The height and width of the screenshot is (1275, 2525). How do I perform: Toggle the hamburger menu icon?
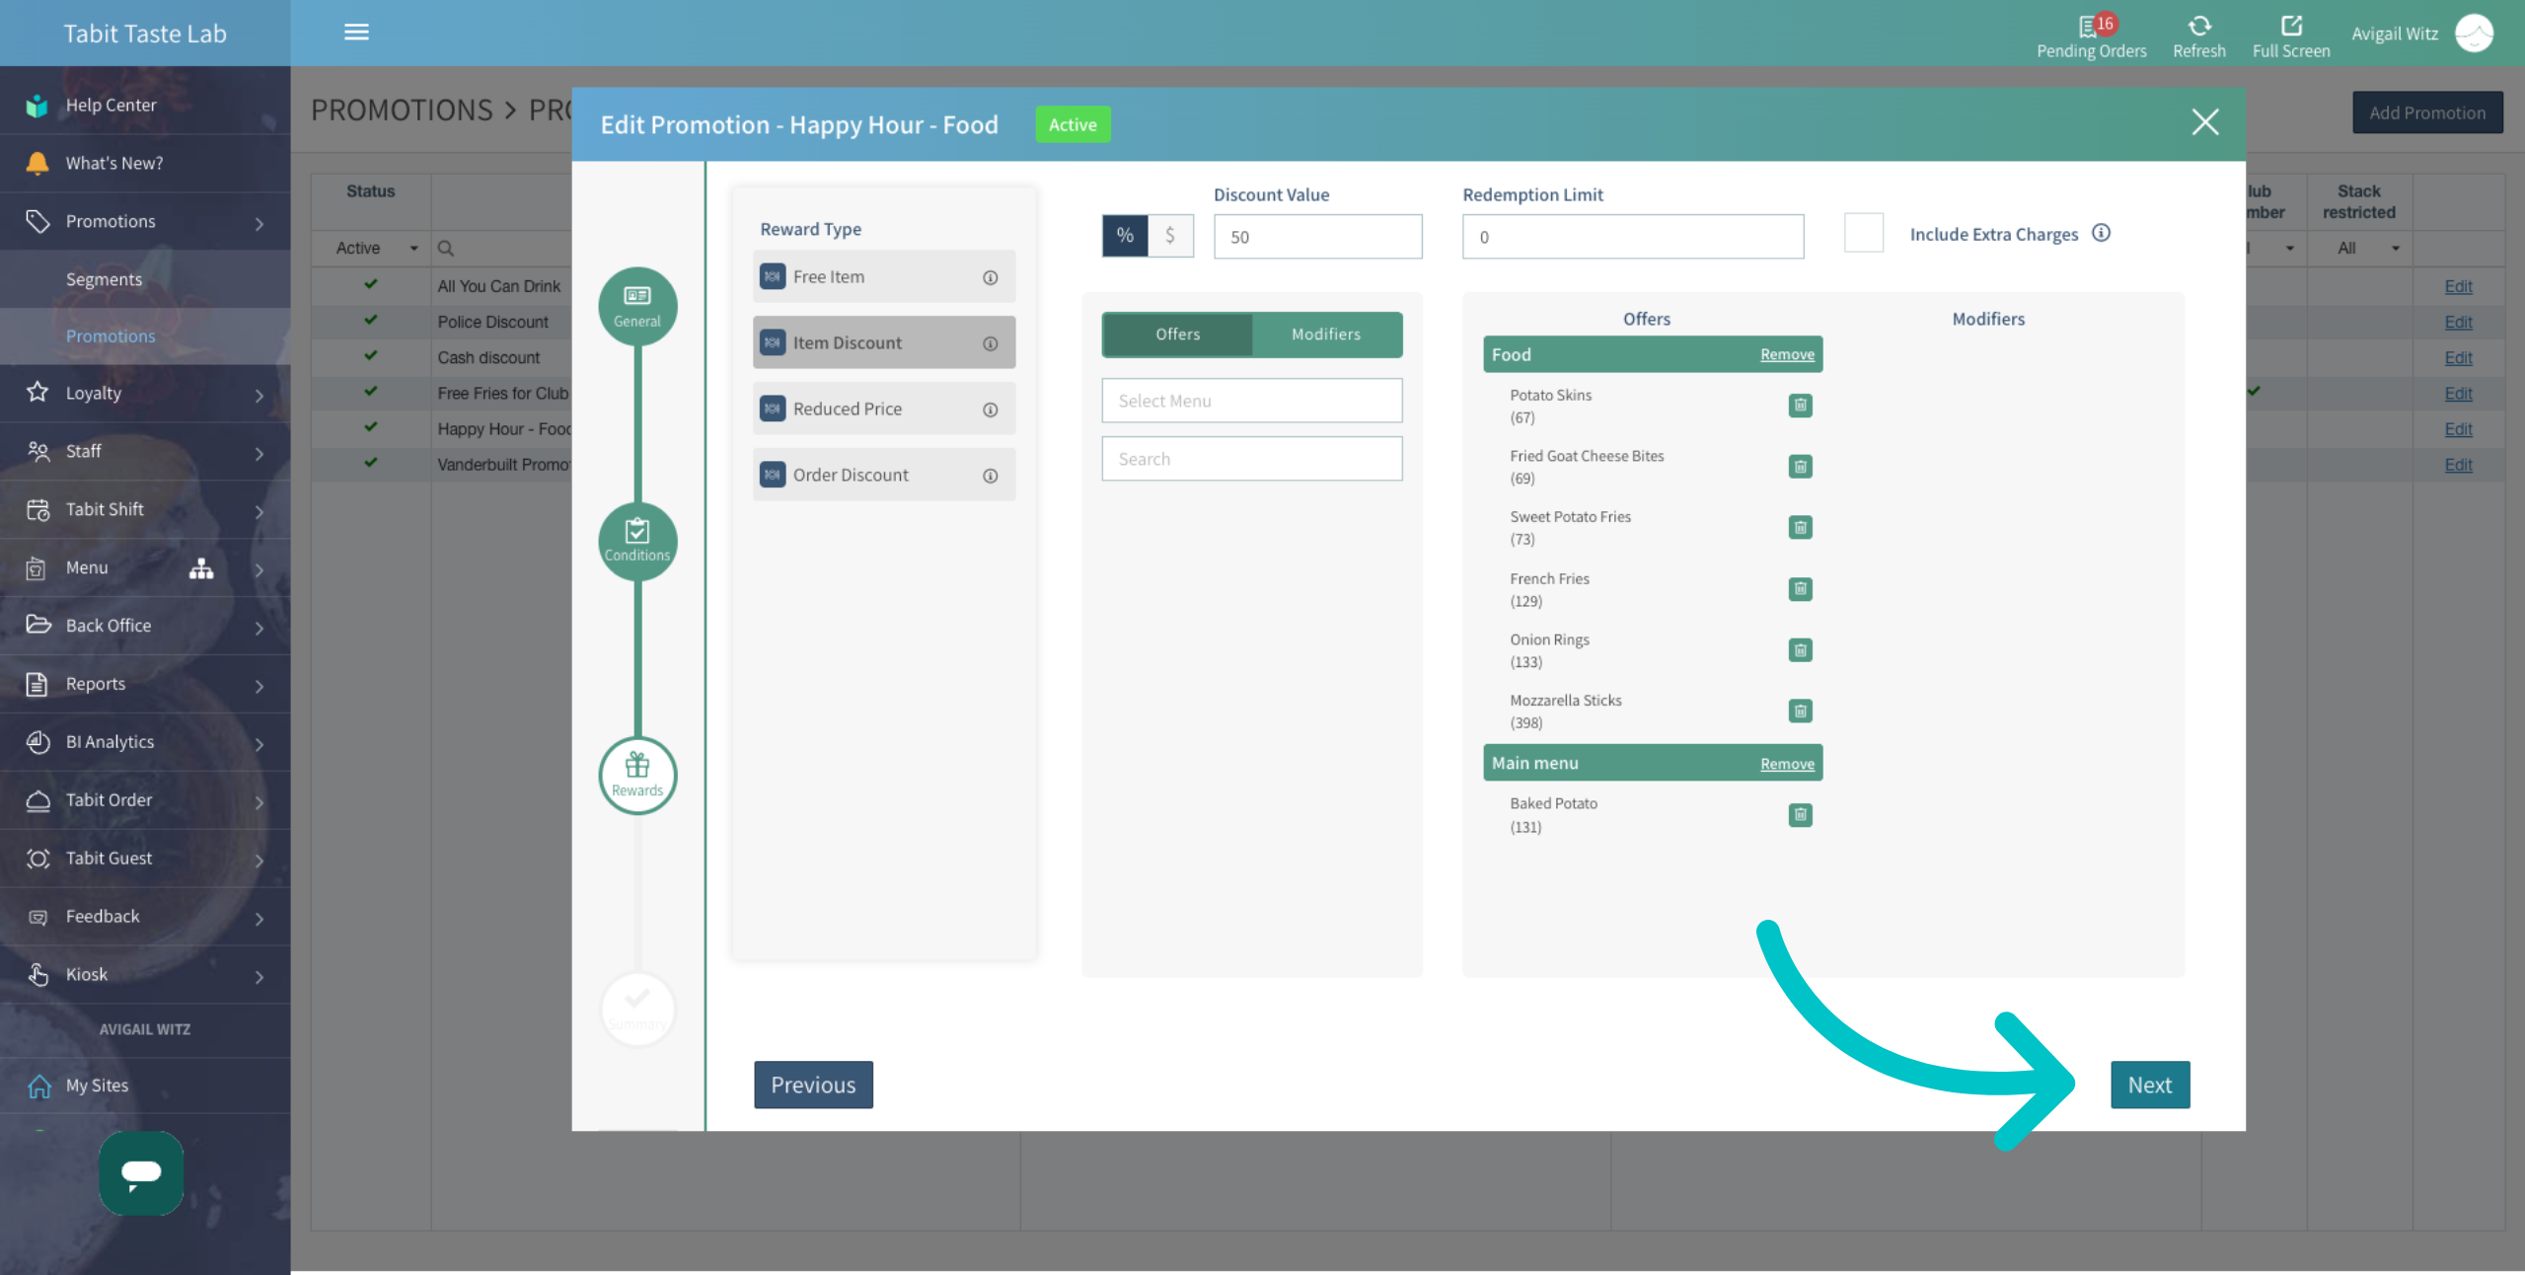pyautogui.click(x=356, y=33)
